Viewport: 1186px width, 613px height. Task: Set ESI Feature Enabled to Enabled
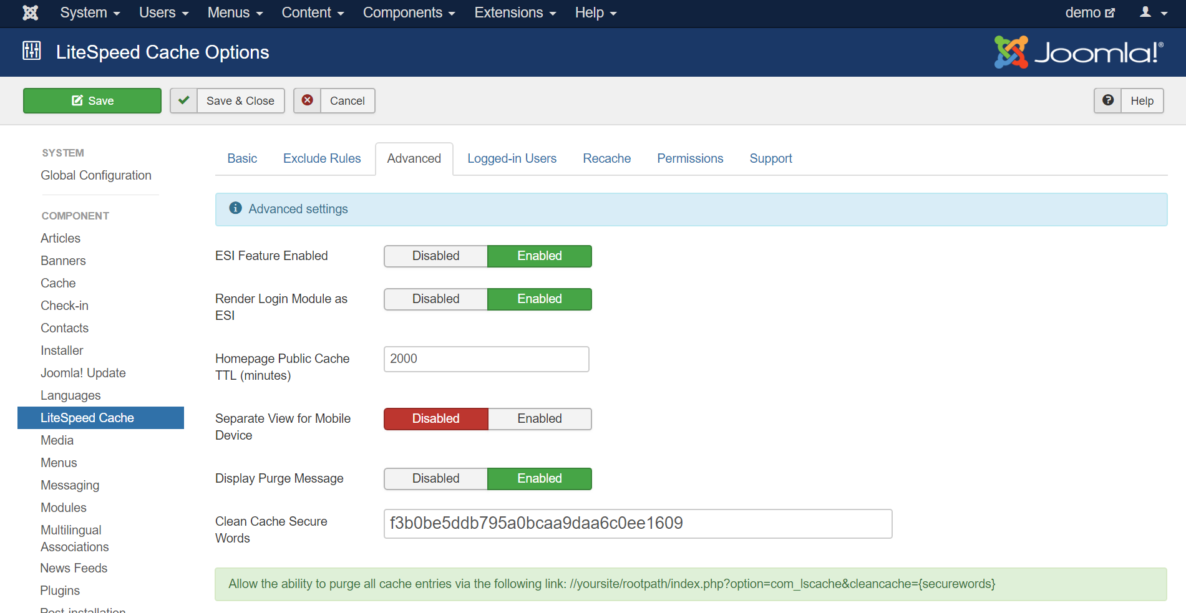point(540,256)
